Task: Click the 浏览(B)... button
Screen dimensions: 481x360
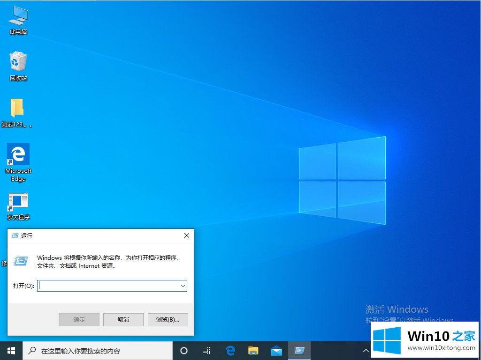Action: click(168, 320)
